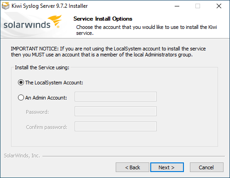230x178 pixels.
Task: Go to the previous step with Back
Action: coord(132,167)
